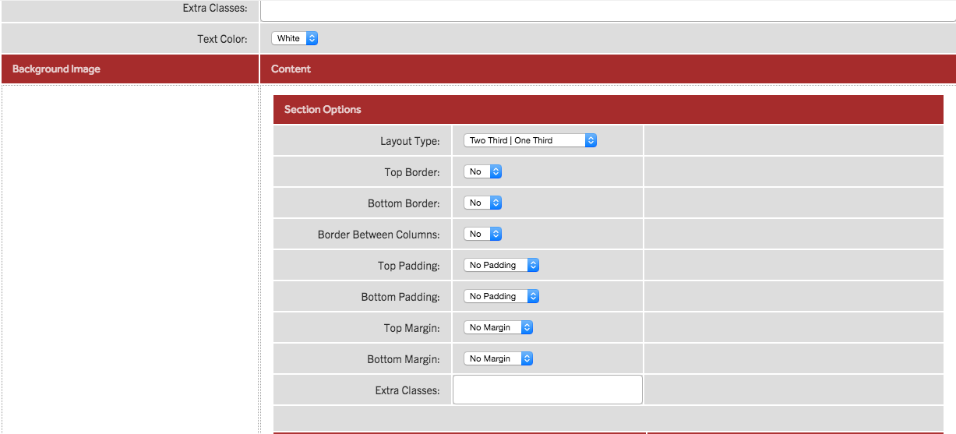The width and height of the screenshot is (956, 434).
Task: Focus the Extra Classes field above Text Color
Action: tap(608, 9)
